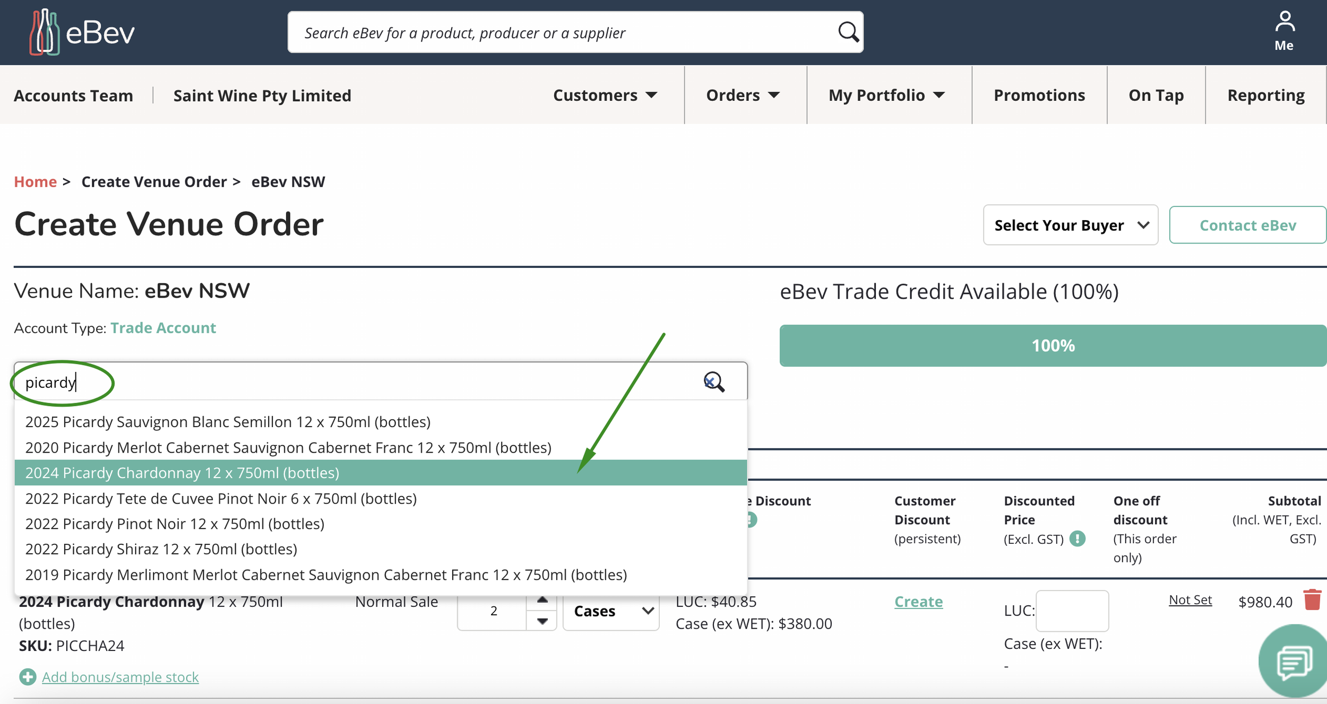Click the 100% trade credit bar
The height and width of the screenshot is (704, 1327).
click(1053, 346)
